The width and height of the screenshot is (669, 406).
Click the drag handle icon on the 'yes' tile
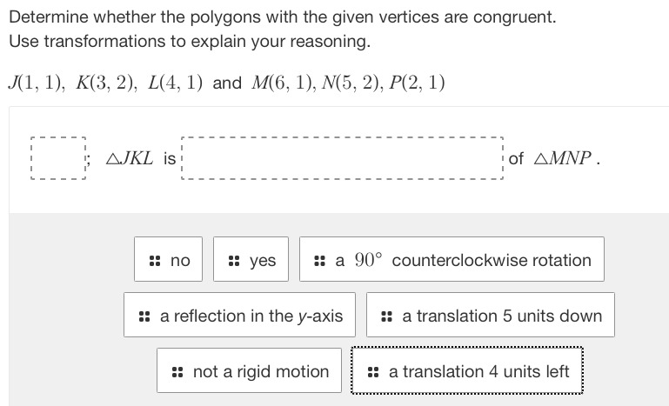coord(234,261)
